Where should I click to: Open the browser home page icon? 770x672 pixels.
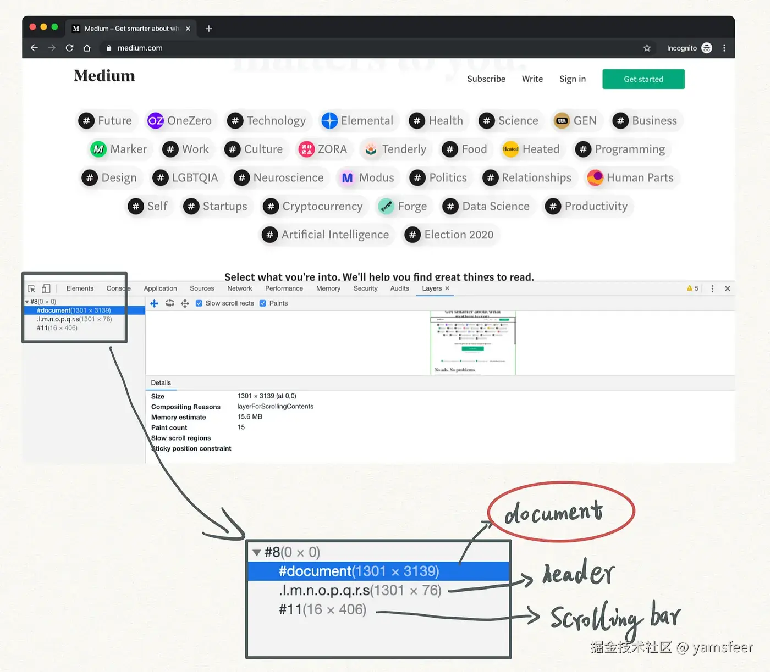87,48
